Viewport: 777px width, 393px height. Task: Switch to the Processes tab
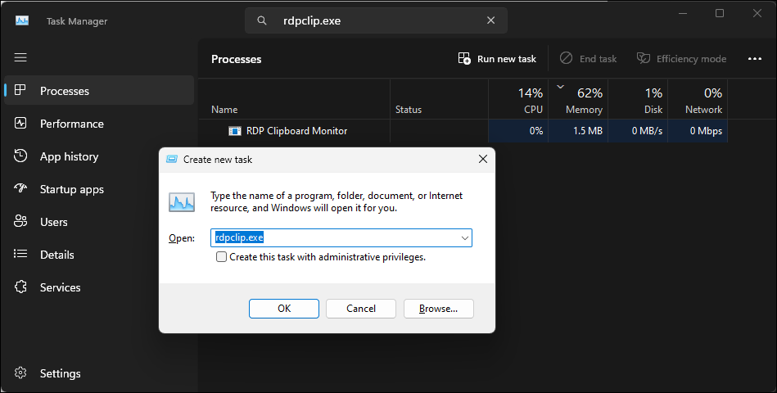pyautogui.click(x=64, y=91)
